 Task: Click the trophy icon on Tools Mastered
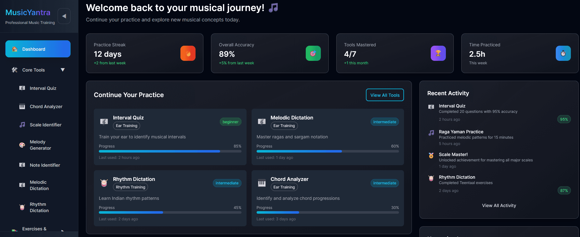click(438, 53)
